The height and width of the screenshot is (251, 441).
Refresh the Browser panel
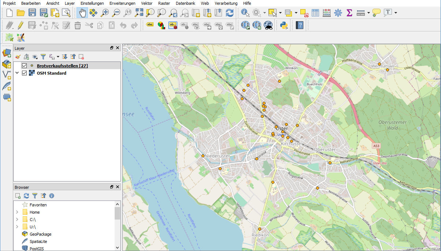coord(26,196)
